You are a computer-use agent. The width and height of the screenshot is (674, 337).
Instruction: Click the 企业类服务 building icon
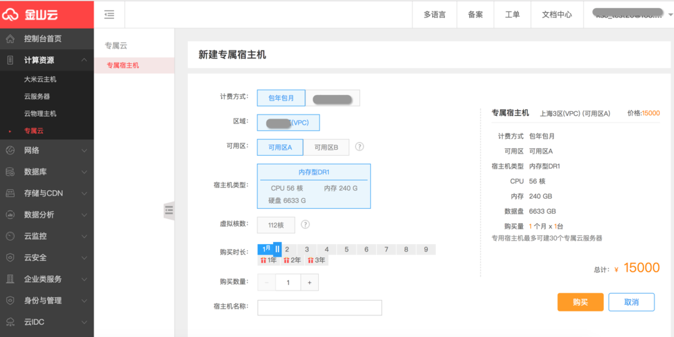10,279
